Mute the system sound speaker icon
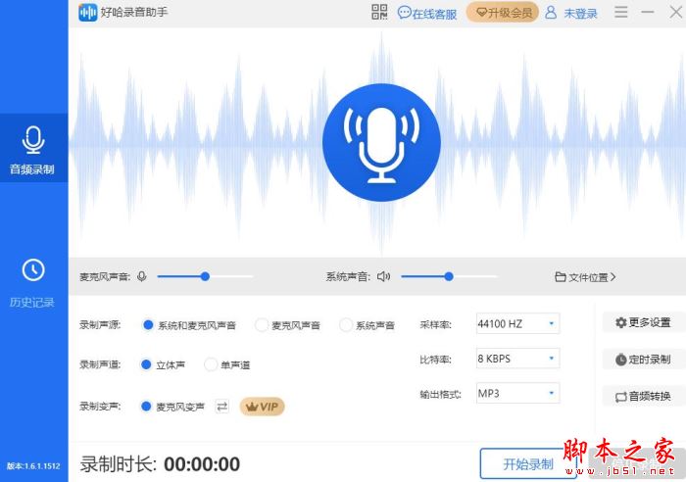The width and height of the screenshot is (686, 482). pos(384,276)
